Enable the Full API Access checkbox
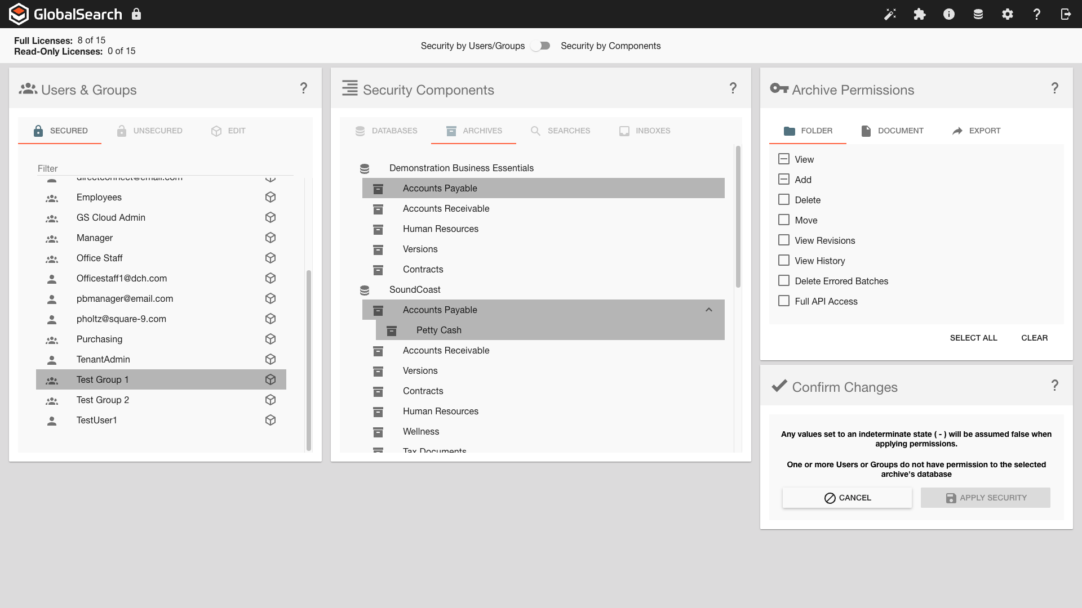 point(783,301)
